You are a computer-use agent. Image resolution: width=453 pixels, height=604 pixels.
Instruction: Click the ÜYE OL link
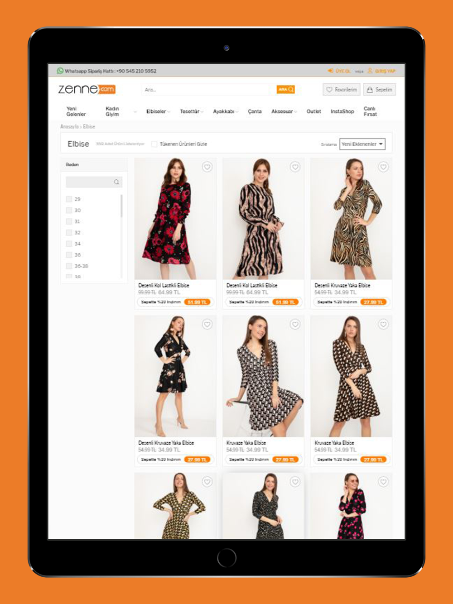click(x=342, y=71)
